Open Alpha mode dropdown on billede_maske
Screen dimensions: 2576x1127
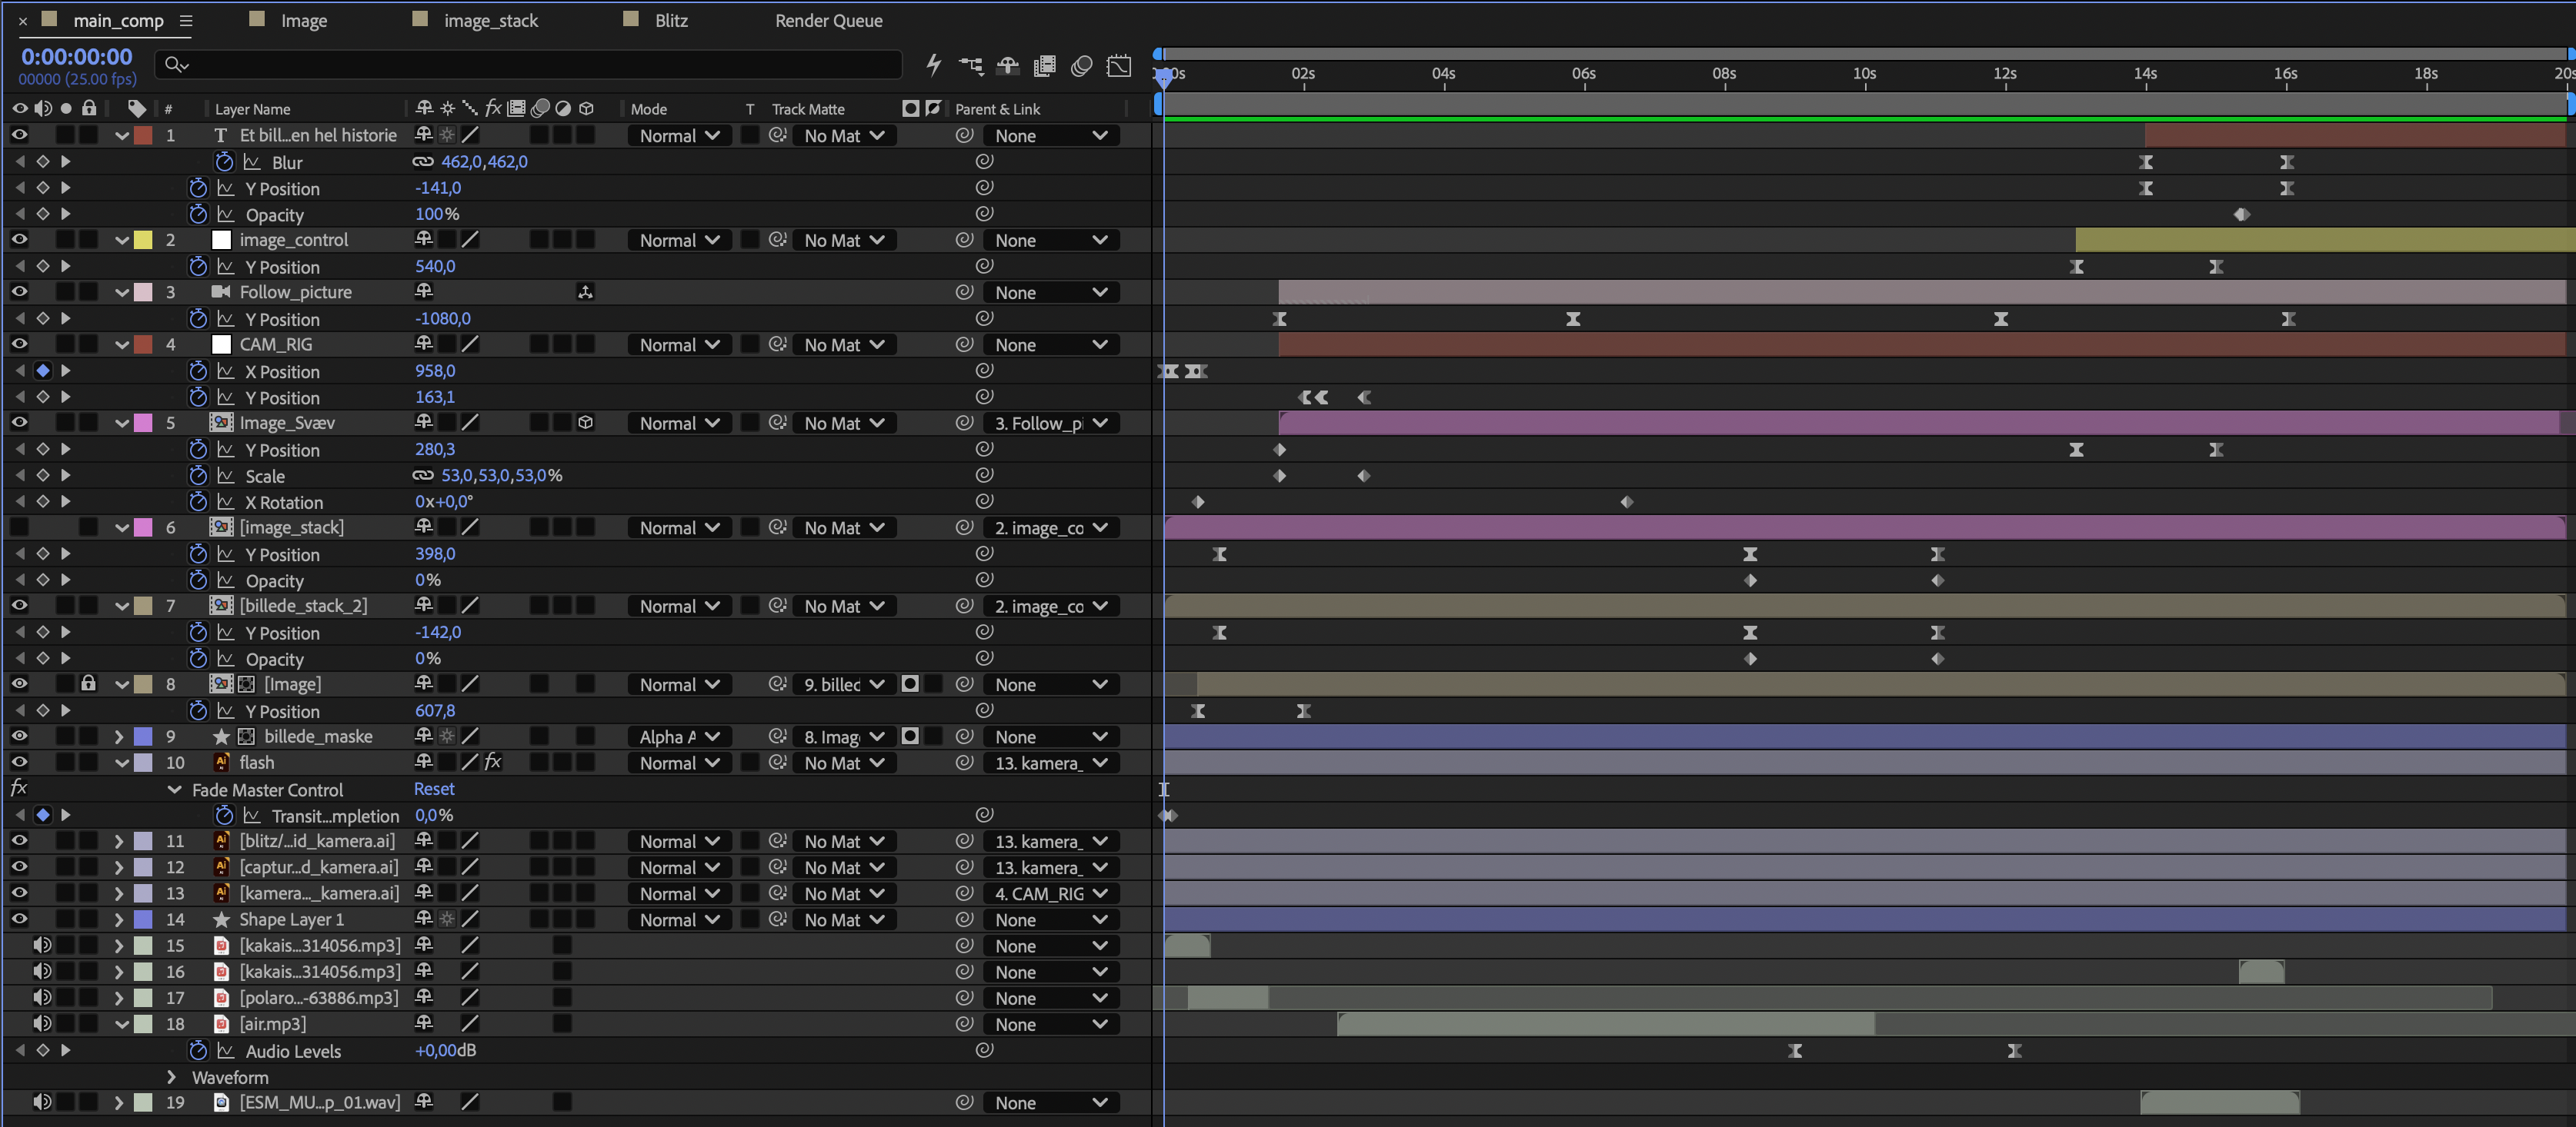pyautogui.click(x=679, y=736)
